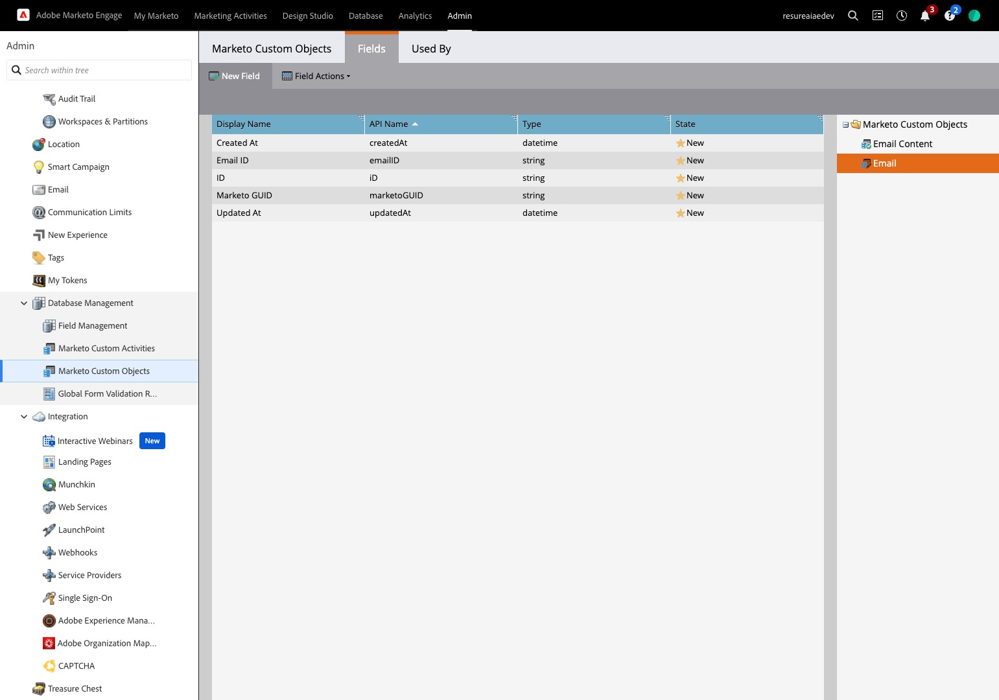Sort by State column header
The width and height of the screenshot is (999, 700).
tap(747, 124)
